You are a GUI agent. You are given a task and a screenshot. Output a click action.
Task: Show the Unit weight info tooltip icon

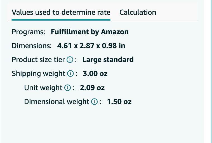pos(67,88)
